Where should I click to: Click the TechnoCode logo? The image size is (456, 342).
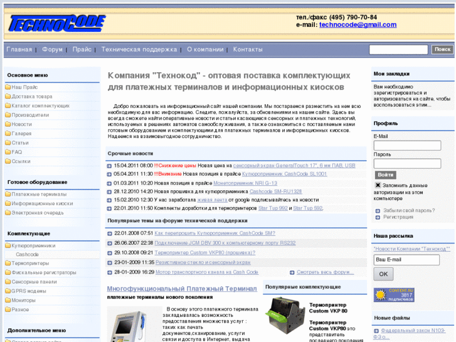pyautogui.click(x=57, y=23)
